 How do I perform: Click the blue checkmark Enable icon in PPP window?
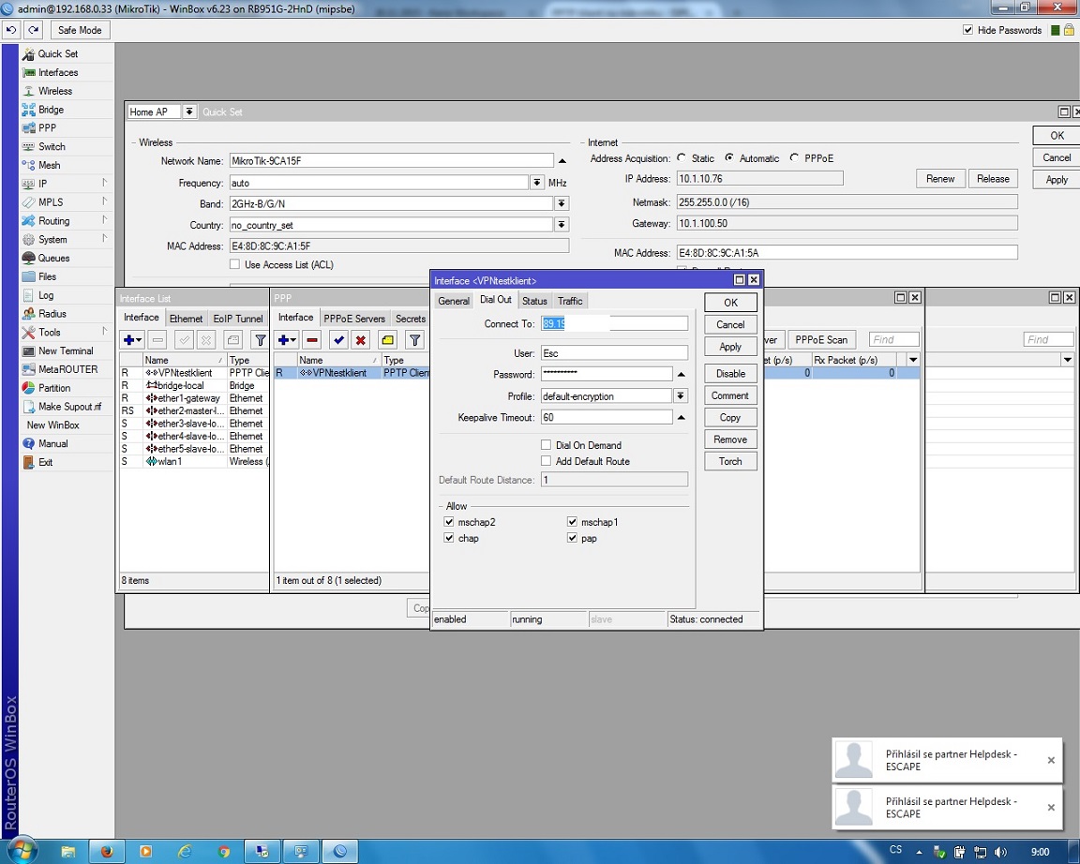(x=338, y=340)
